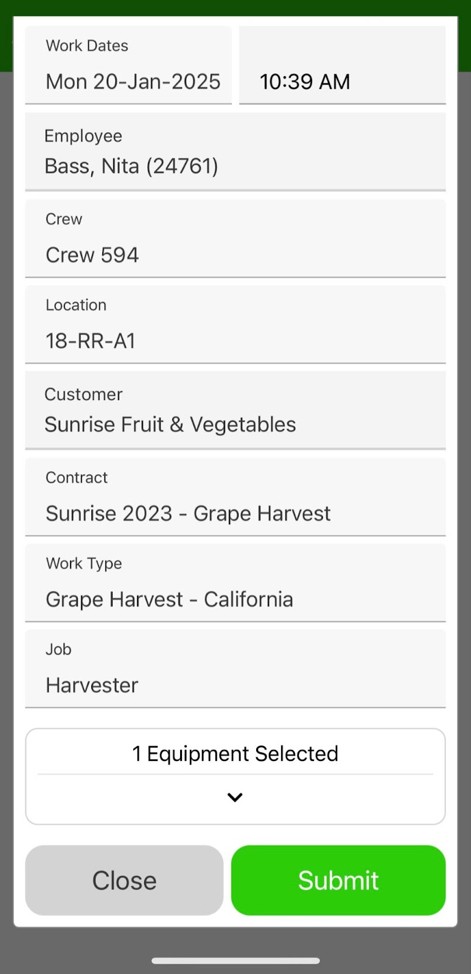Tap the Location label text

(x=76, y=305)
